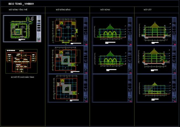Click the title text 'BẢO TÀNG _ VHB001'
Screen dimensions: 180x127
[21, 4]
